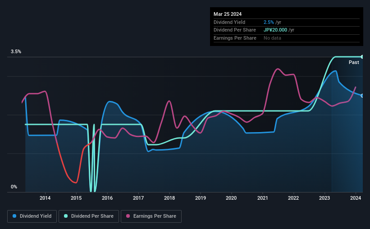Click the 2018 x-axis year label
Image resolution: width=370 pixels, height=229 pixels.
[169, 198]
